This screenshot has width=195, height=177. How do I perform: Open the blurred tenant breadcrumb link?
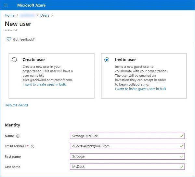coord(27,15)
